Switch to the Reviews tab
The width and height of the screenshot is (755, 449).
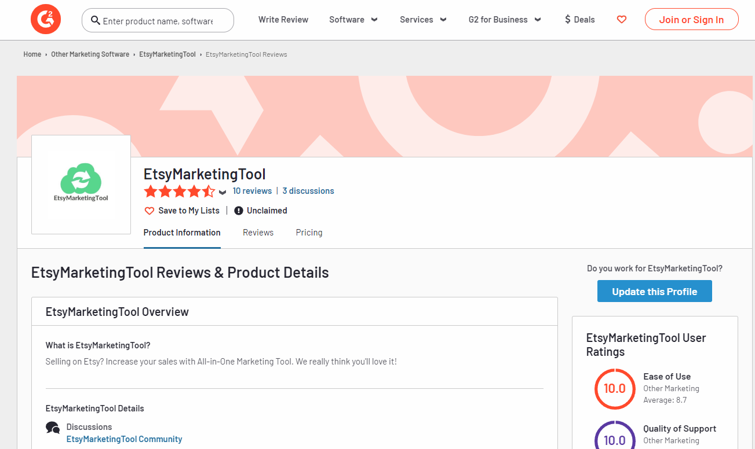click(258, 233)
